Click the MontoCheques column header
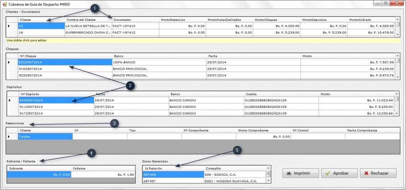Image resolution: width=406 pixels, height=190 pixels. click(x=277, y=20)
